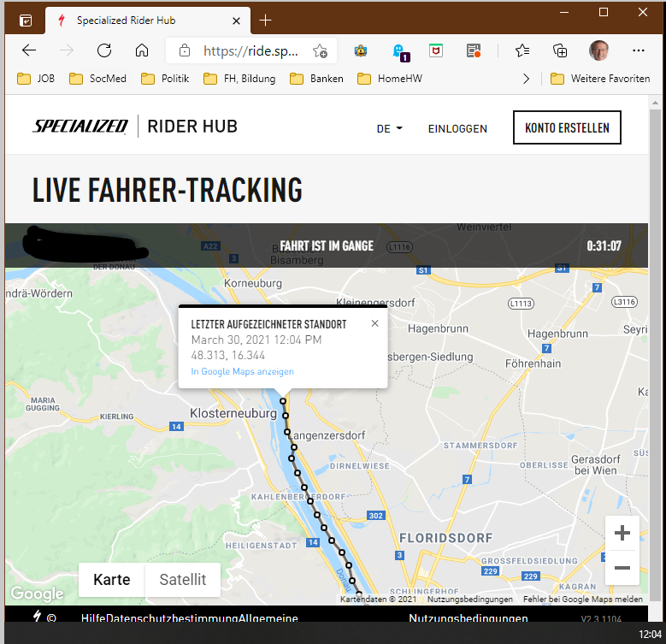Click the Google logo on map
Viewport: 666px width, 644px height.
(x=38, y=594)
